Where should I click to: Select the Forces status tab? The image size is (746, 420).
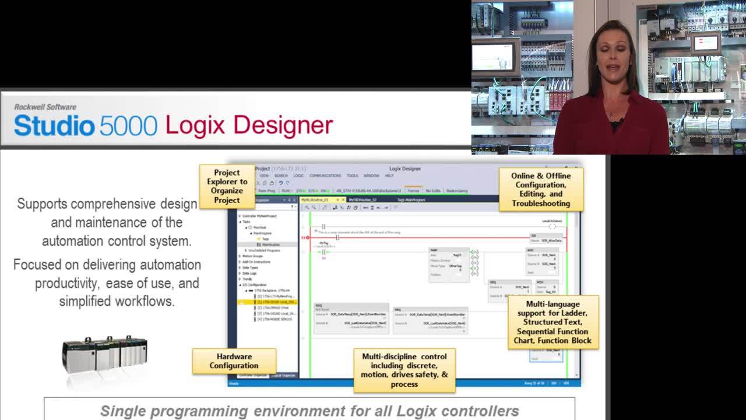point(413,191)
